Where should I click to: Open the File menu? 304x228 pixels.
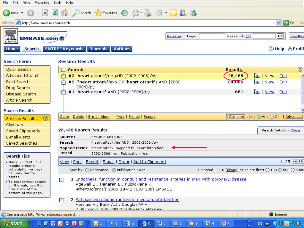pyautogui.click(x=5, y=3)
